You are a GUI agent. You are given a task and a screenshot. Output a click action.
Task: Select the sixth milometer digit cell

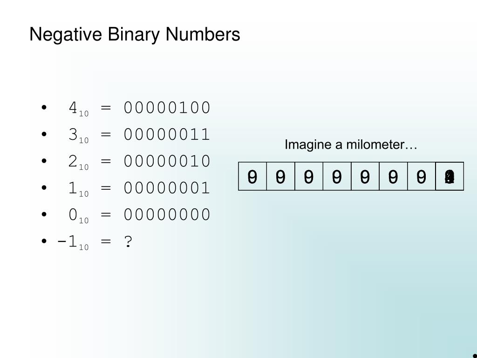point(393,176)
